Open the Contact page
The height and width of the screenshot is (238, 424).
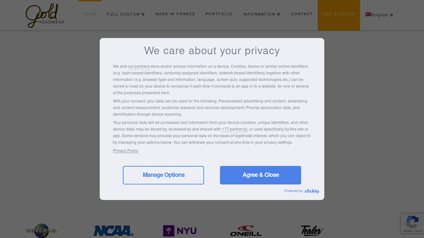click(x=302, y=14)
